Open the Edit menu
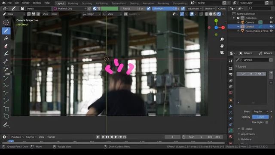Image resolution: width=275 pixels, height=155 pixels. pyautogui.click(x=16, y=3)
